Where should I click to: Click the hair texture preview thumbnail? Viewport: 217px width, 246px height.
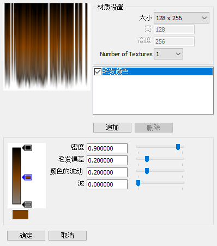coord(47,46)
